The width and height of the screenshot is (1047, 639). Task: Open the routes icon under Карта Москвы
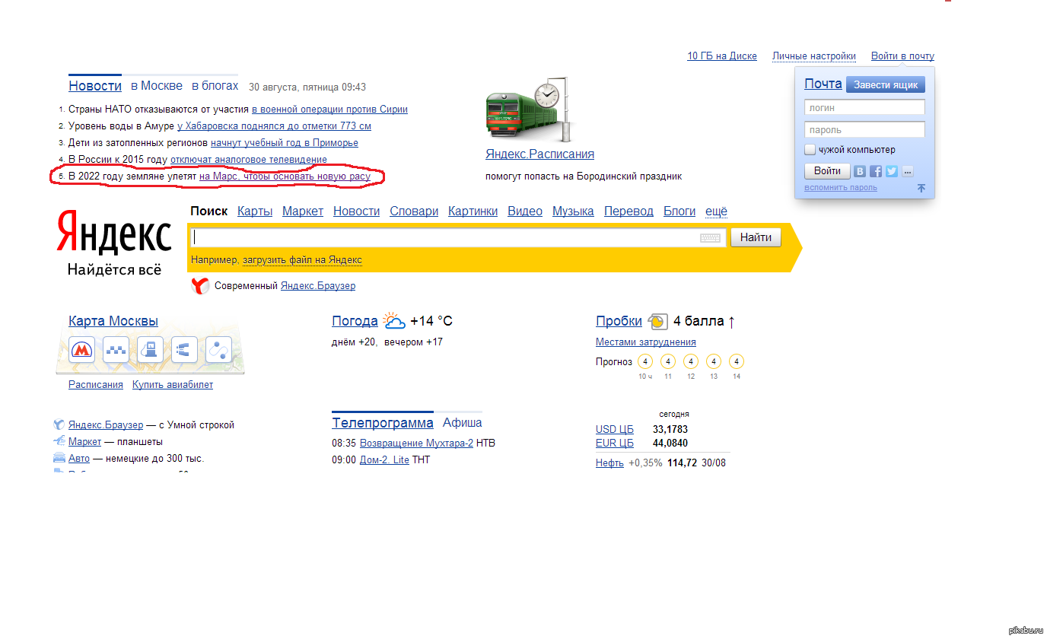[218, 349]
